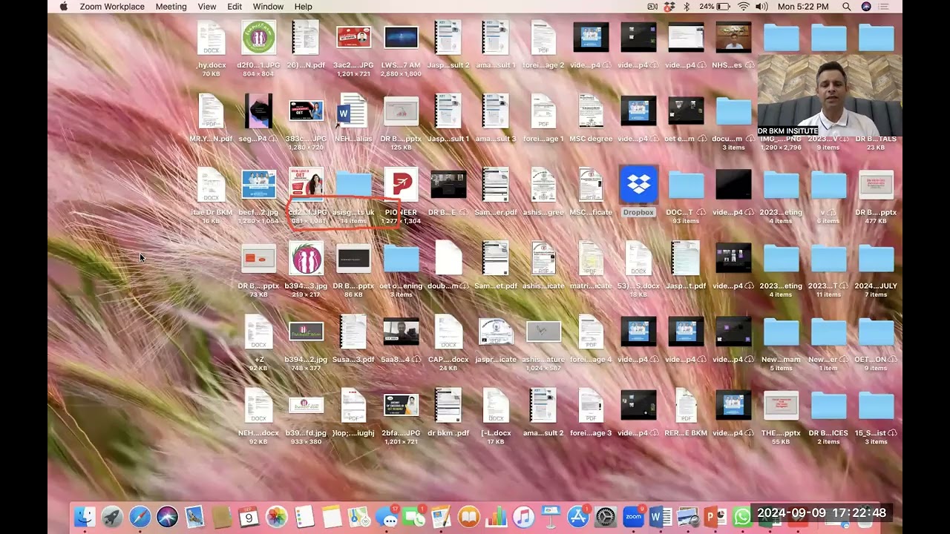The width and height of the screenshot is (950, 534).
Task: Select the 'MSC degree' file on desktop
Action: coord(591,117)
